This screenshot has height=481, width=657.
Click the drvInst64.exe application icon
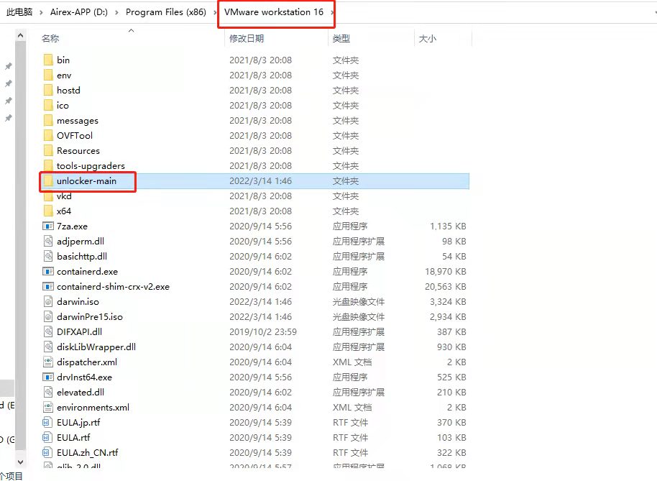point(48,377)
